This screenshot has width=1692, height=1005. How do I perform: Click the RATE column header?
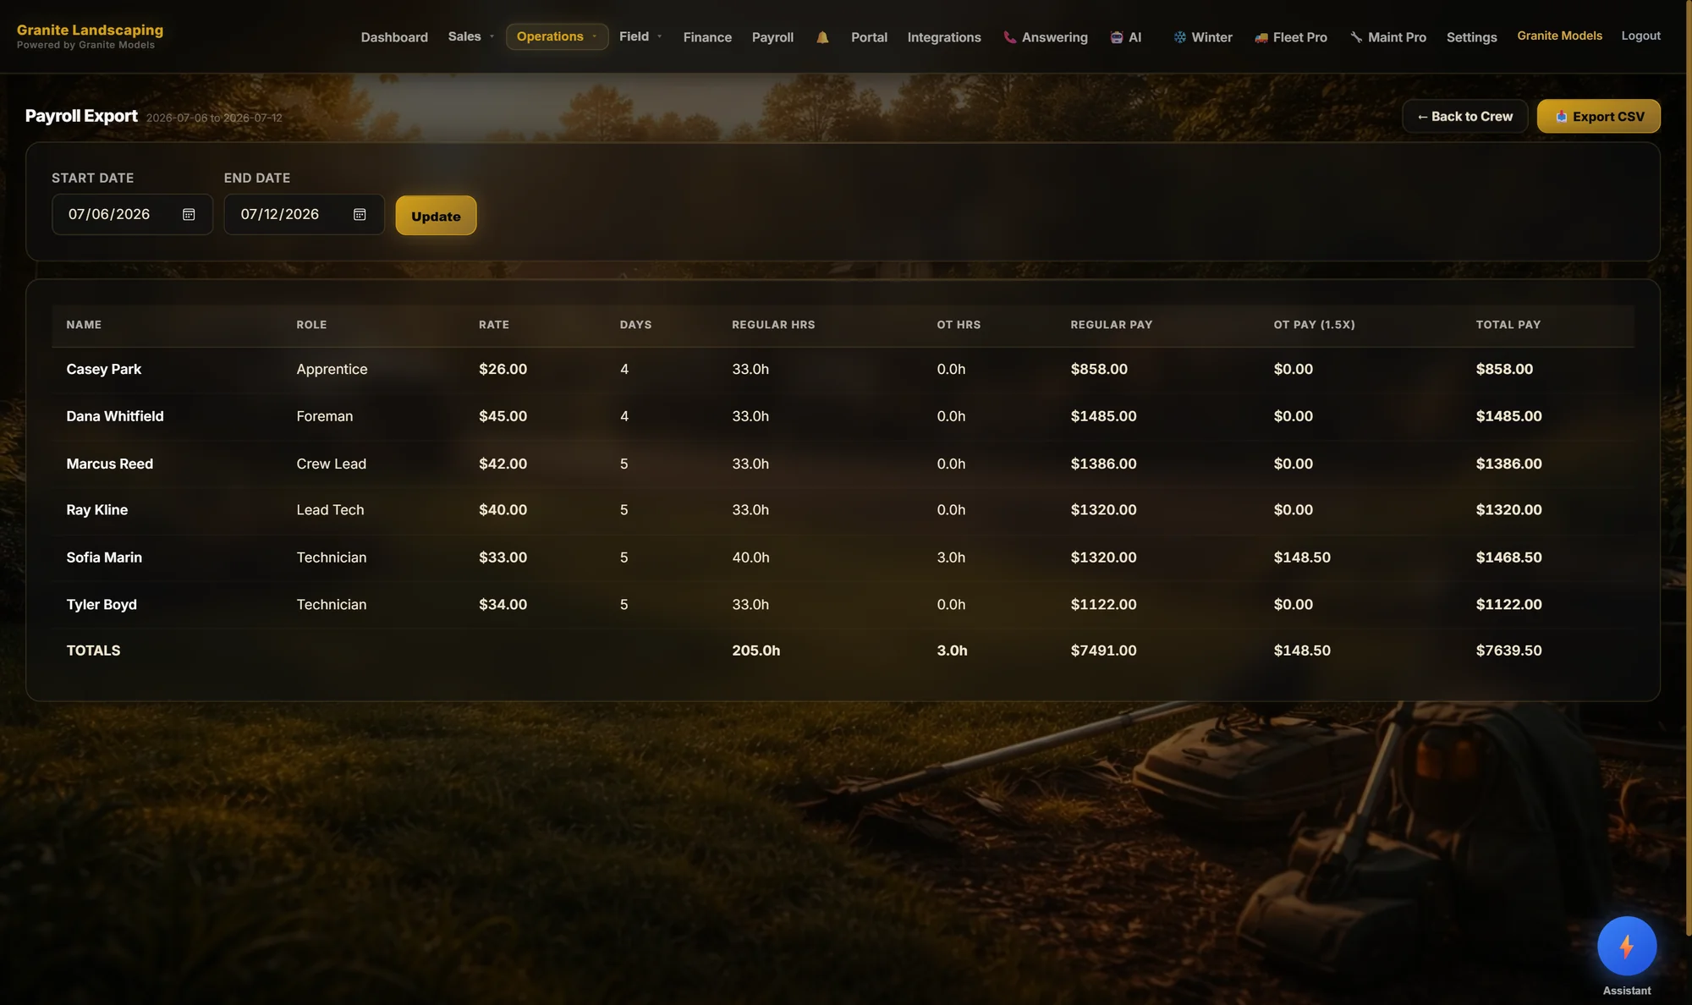[x=494, y=325]
